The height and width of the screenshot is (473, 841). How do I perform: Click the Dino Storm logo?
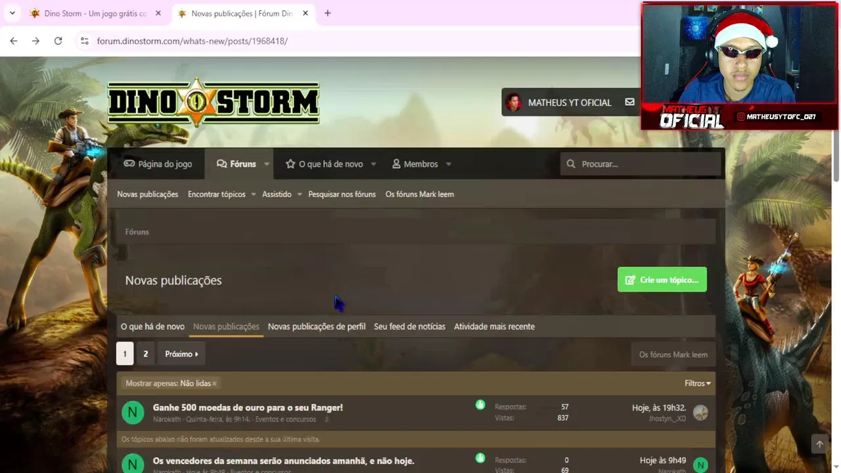(214, 102)
